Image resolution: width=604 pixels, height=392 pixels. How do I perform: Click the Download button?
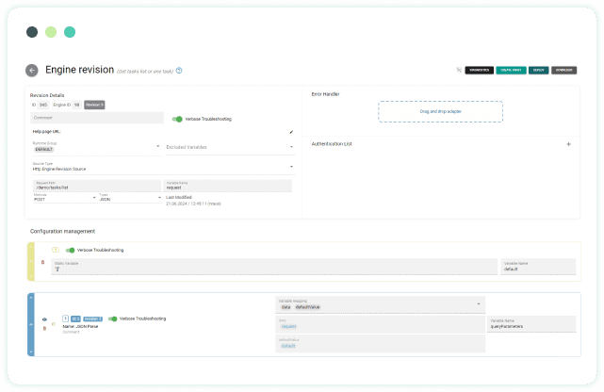(x=563, y=70)
